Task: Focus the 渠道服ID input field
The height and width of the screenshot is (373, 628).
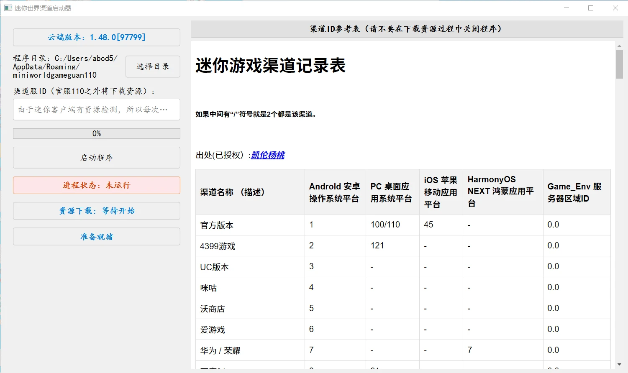Action: tap(97, 110)
